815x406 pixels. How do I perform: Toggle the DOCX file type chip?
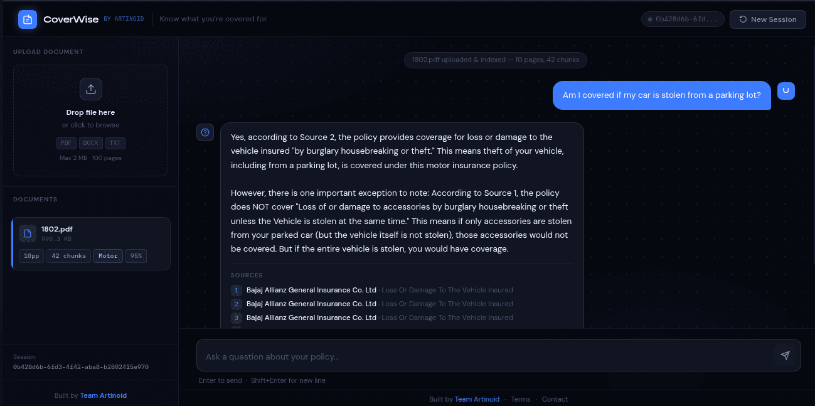coord(90,142)
